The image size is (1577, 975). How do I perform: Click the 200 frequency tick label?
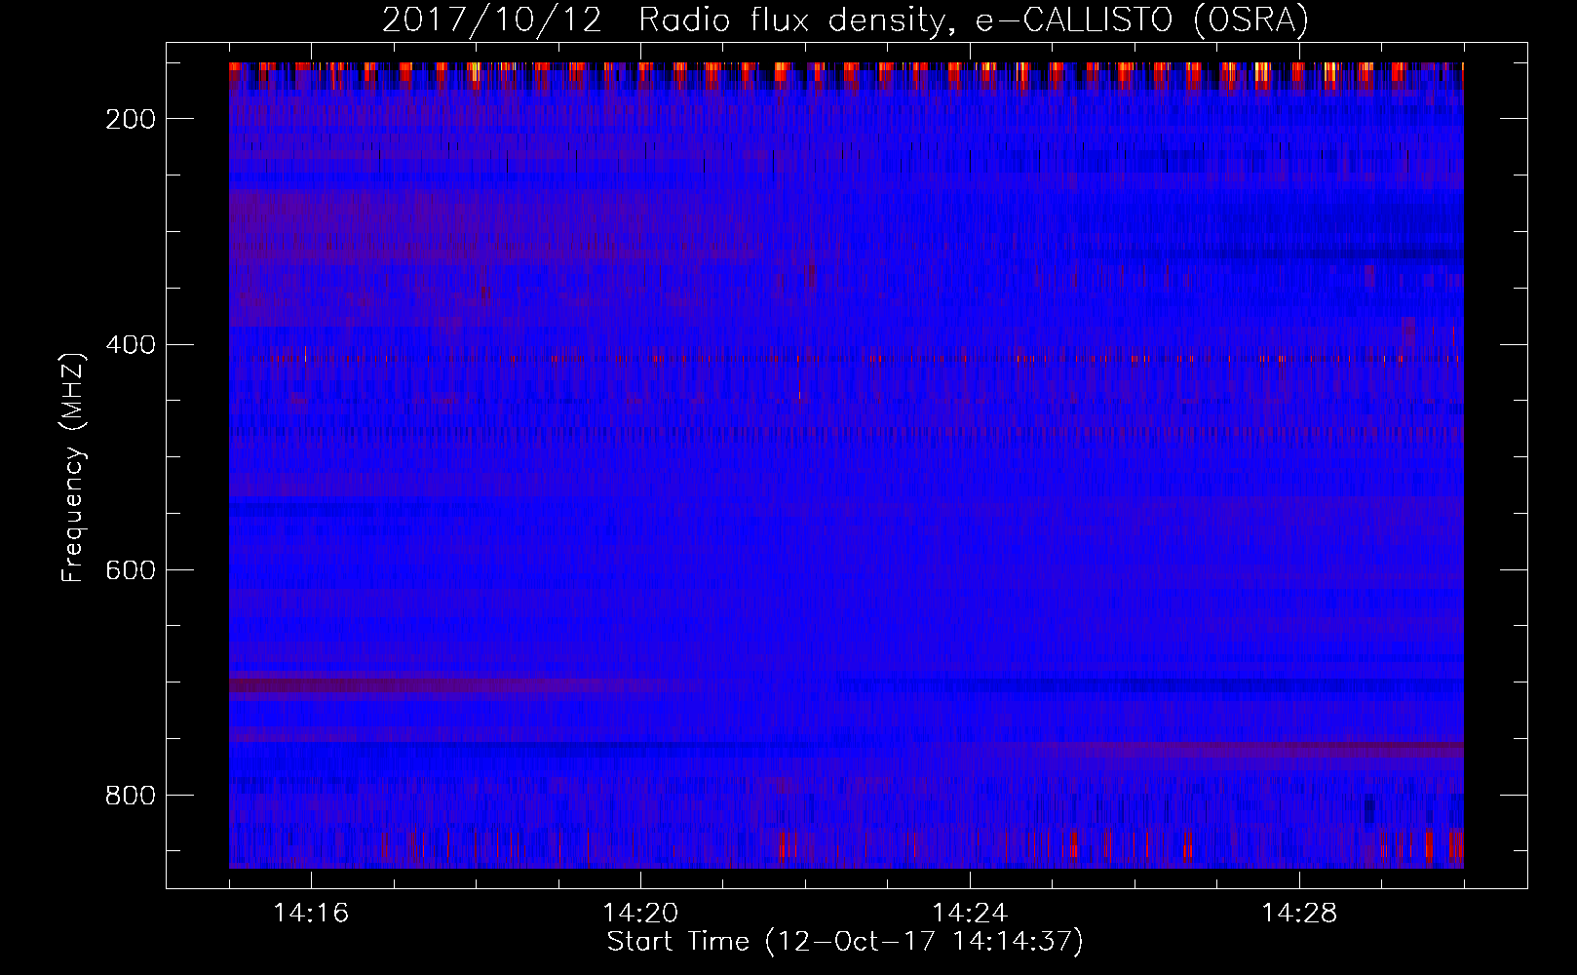click(130, 119)
